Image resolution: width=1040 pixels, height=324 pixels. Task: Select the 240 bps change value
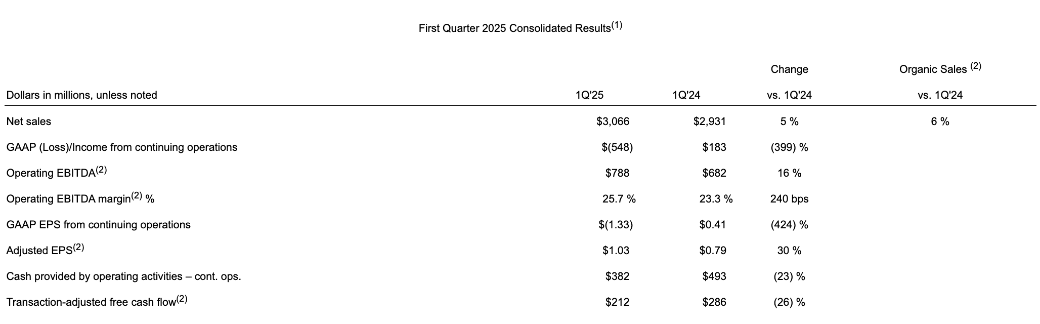coord(789,199)
